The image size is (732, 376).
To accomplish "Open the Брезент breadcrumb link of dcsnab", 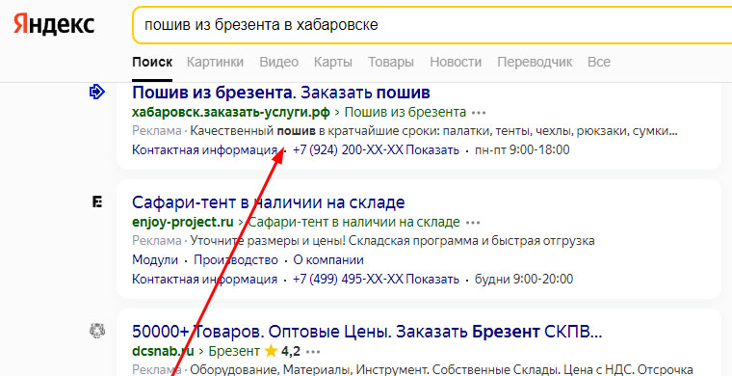I will (x=234, y=350).
